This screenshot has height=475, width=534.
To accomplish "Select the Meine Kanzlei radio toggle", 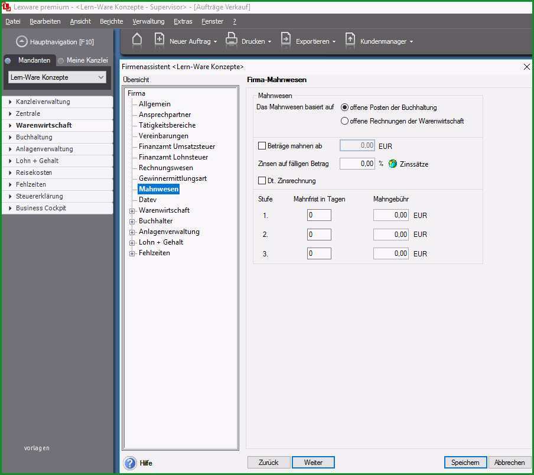I will pos(61,61).
